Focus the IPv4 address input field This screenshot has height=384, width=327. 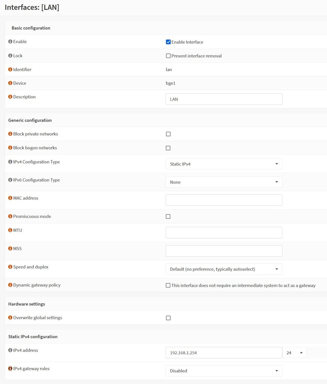[x=224, y=352]
